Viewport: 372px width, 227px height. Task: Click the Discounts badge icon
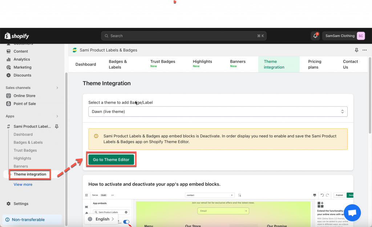[9, 75]
